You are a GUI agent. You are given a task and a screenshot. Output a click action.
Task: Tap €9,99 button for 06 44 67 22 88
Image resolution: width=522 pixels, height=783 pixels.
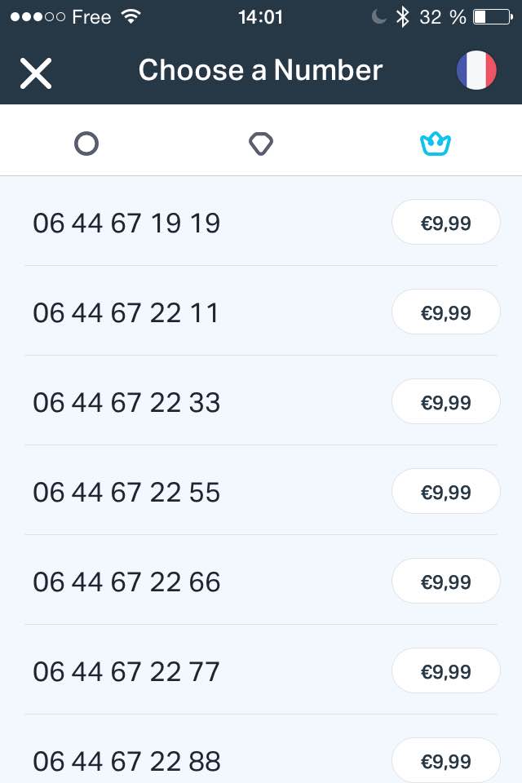[x=445, y=761]
